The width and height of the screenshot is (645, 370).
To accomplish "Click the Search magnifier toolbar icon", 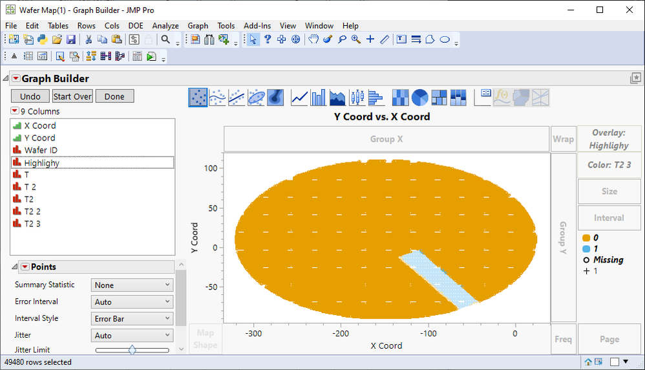I will (x=165, y=39).
